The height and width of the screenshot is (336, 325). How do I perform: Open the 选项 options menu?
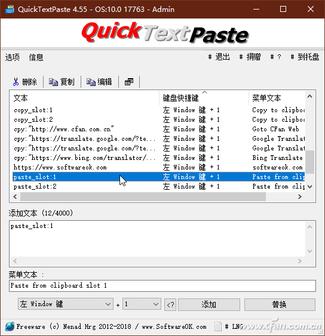(13, 57)
